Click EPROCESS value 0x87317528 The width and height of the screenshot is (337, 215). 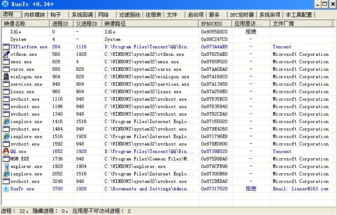(x=214, y=189)
